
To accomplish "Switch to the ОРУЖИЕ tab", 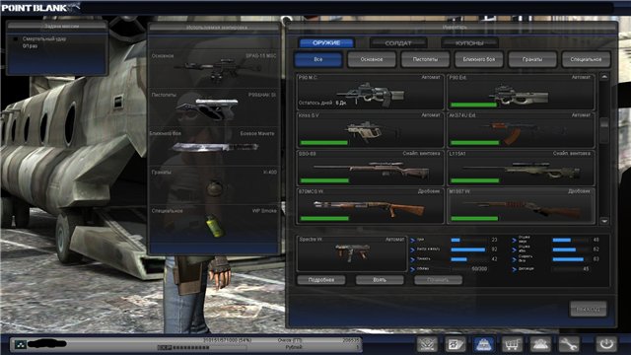I will point(326,42).
